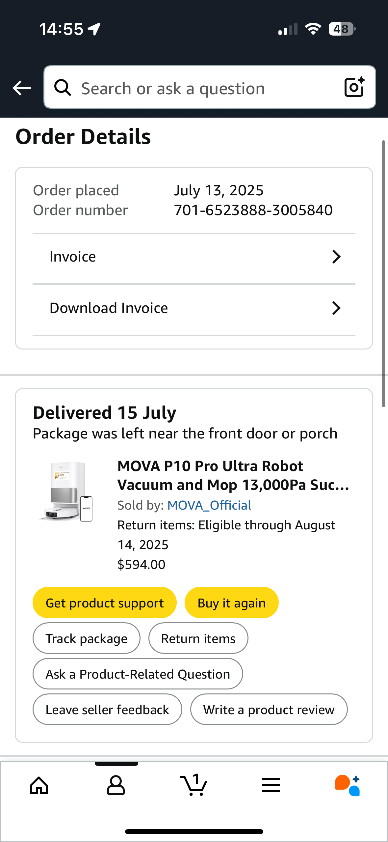Click the page scrollbar on the right
The height and width of the screenshot is (842, 388).
click(x=383, y=273)
